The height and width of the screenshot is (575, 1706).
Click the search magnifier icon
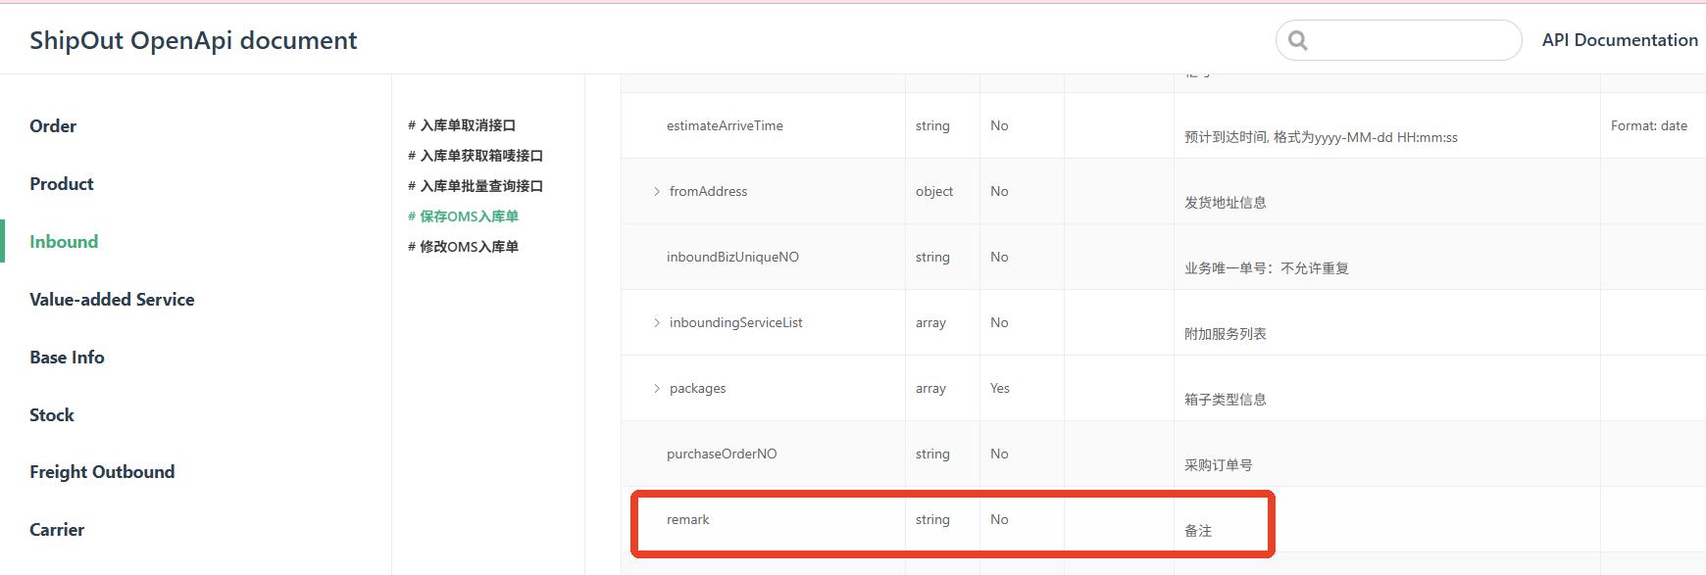point(1298,40)
